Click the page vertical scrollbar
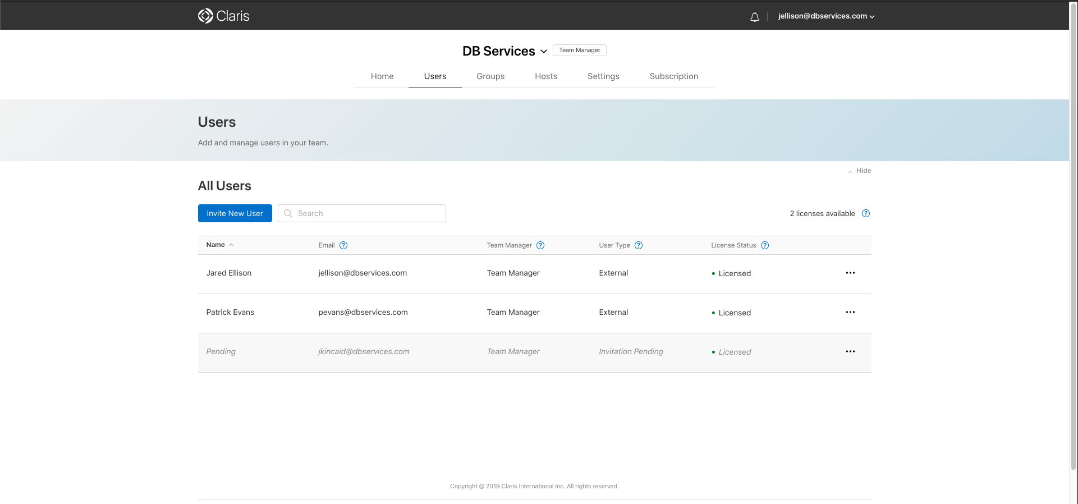Screen dimensions: 1078x504 (1074, 236)
